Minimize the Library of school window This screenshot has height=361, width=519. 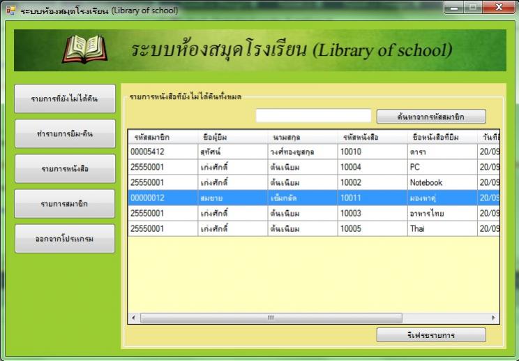click(454, 7)
